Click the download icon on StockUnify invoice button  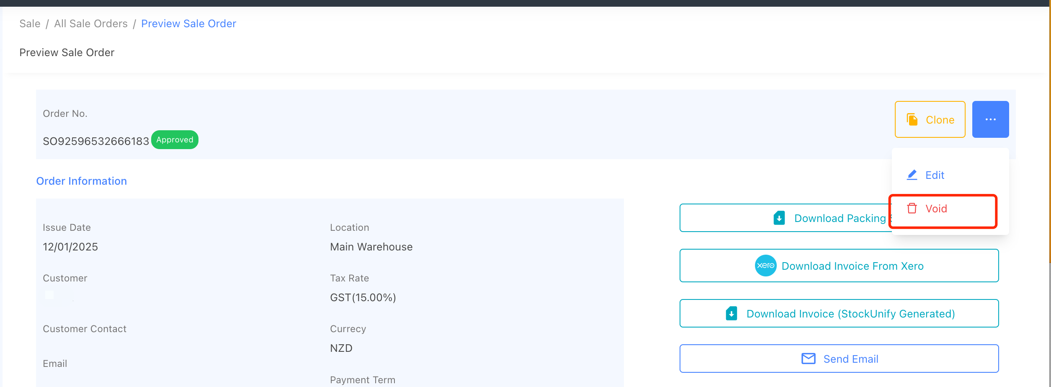coord(731,314)
